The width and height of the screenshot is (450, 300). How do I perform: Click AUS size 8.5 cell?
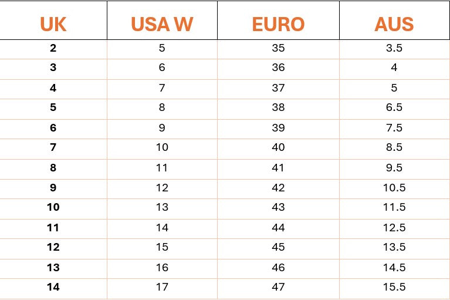394,147
